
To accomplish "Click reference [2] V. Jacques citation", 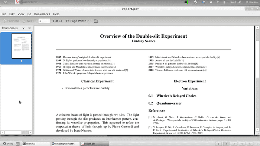I will tap(190, 130).
